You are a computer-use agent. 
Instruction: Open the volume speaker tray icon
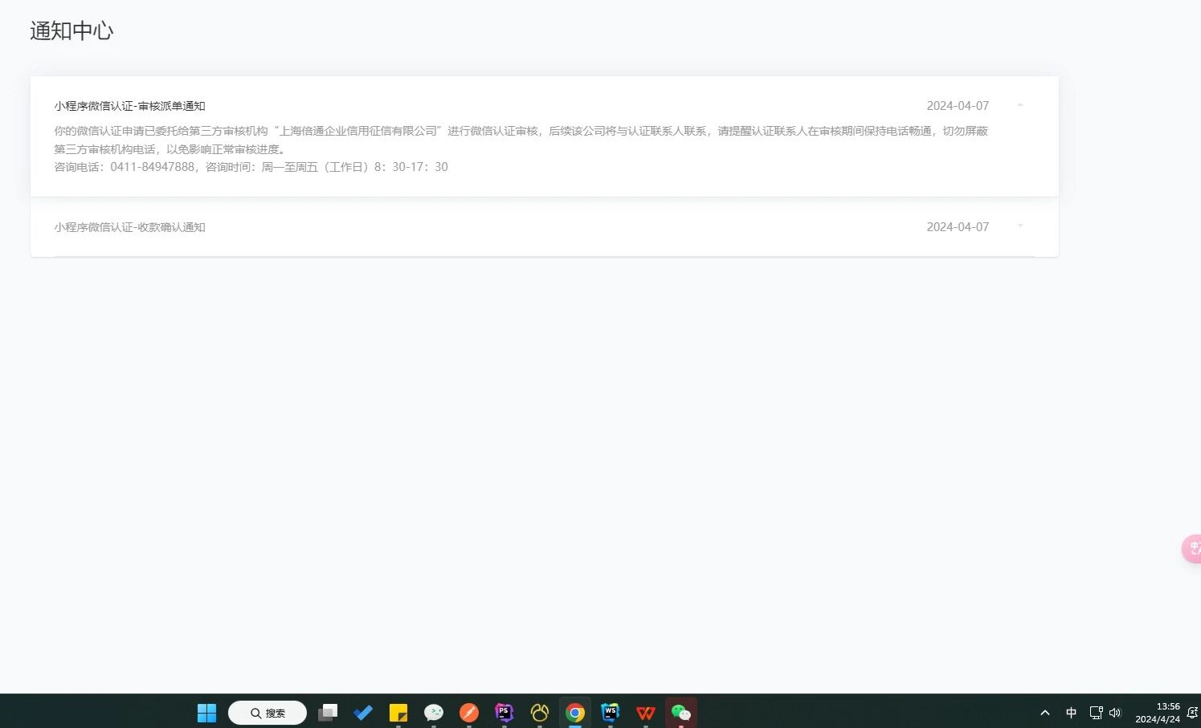coord(1115,713)
